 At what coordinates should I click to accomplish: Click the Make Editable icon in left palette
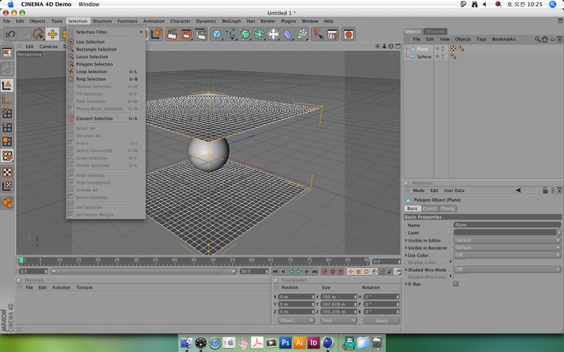click(x=7, y=69)
